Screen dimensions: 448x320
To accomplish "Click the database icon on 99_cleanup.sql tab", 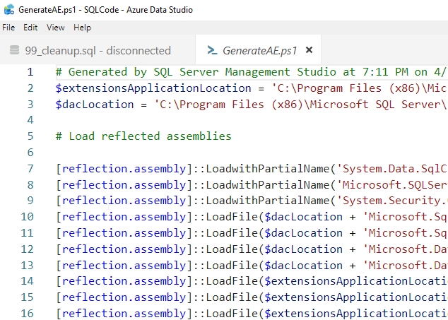I will [x=13, y=50].
